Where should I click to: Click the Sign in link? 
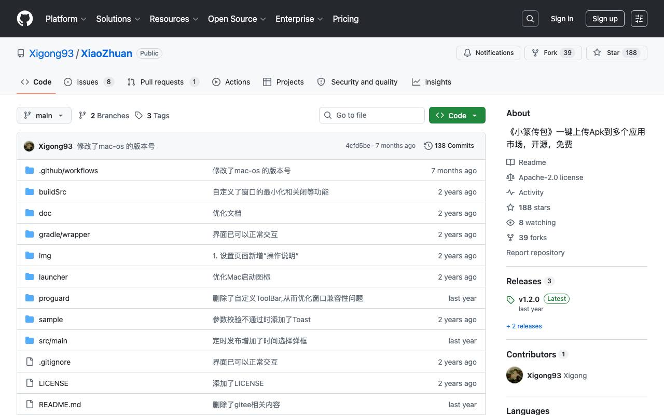click(562, 19)
